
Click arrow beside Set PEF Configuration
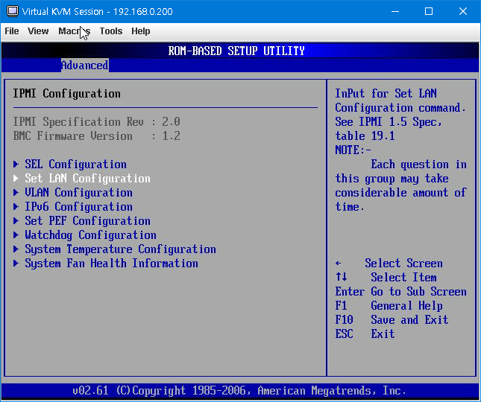(x=16, y=221)
